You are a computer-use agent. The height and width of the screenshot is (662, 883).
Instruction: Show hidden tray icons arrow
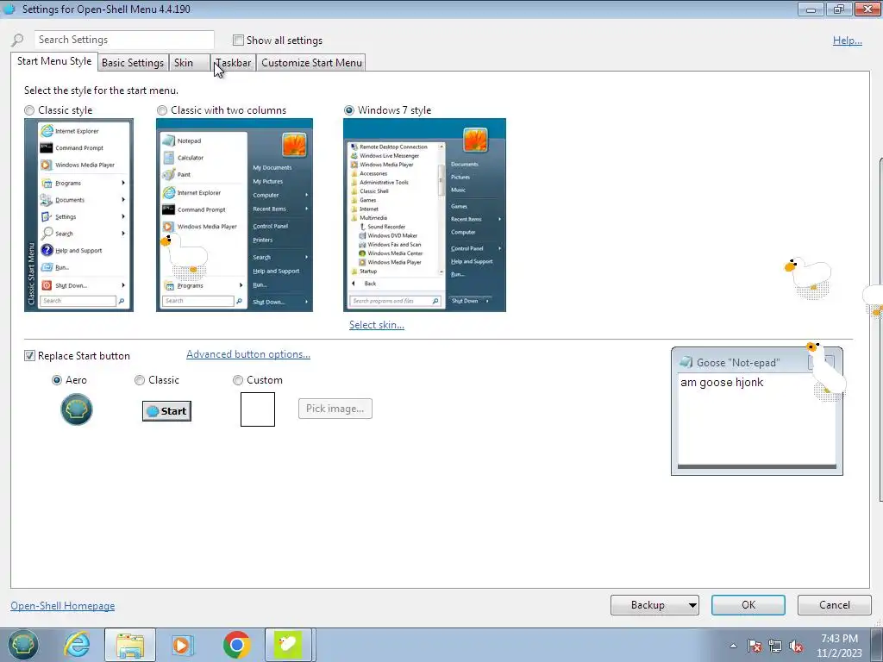(733, 646)
